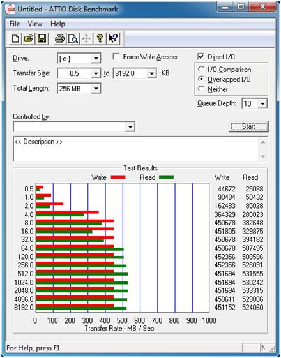281x358 pixels.
Task: Click the 64.0 transfer size row label
Action: (27, 248)
